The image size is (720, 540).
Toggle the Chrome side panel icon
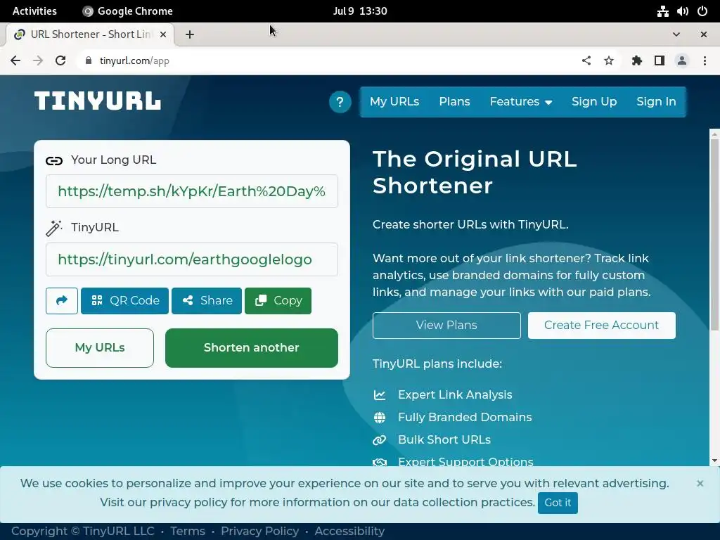point(660,60)
